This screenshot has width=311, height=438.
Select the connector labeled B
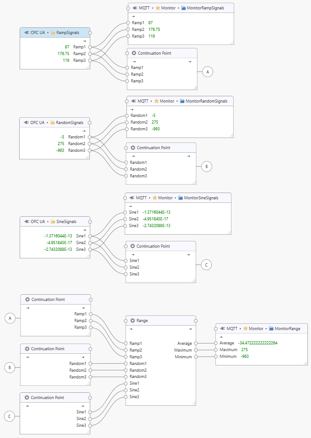[207, 167]
